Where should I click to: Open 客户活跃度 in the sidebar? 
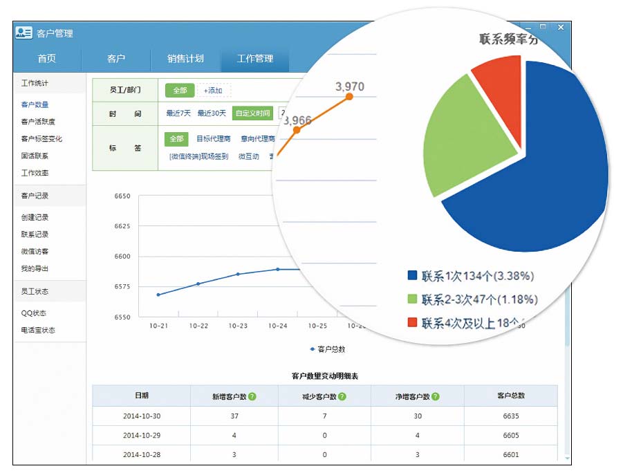(x=38, y=122)
